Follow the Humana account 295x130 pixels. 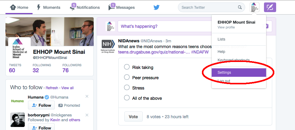click(x=41, y=105)
